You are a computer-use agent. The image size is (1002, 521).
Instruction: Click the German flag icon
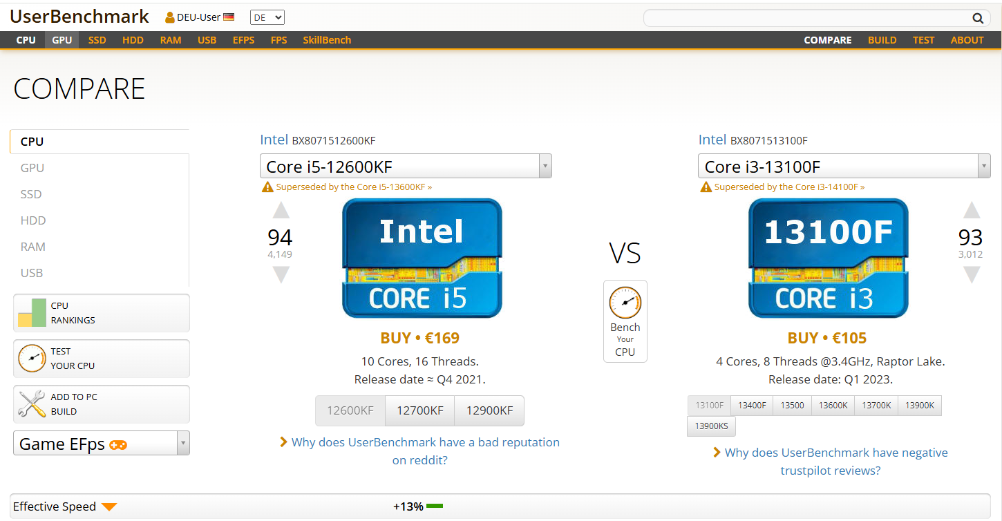pyautogui.click(x=229, y=17)
